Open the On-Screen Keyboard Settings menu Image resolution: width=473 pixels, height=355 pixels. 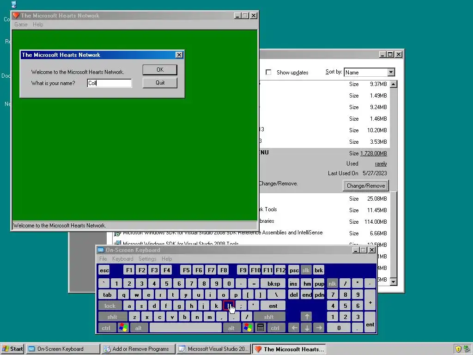[147, 259]
